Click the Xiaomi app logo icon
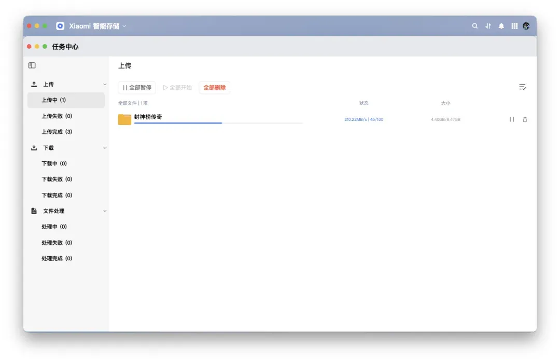 (x=60, y=26)
